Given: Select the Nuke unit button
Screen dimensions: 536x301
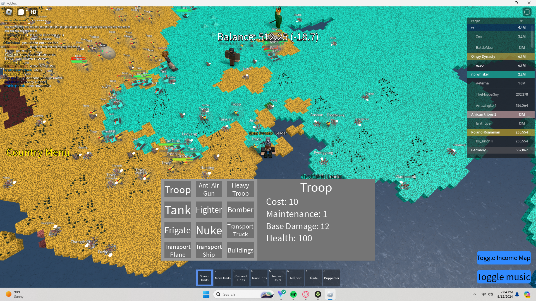Looking at the screenshot, I should [209, 230].
